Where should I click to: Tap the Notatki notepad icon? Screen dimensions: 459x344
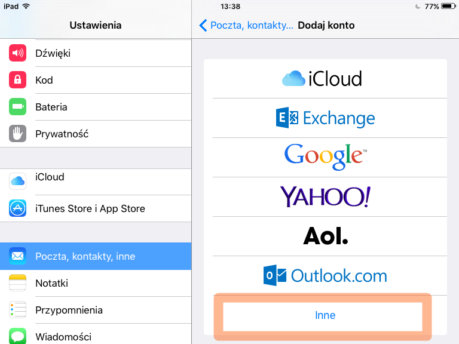tap(18, 283)
